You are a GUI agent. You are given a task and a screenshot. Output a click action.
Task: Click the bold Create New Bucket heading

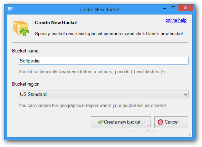[56, 22]
